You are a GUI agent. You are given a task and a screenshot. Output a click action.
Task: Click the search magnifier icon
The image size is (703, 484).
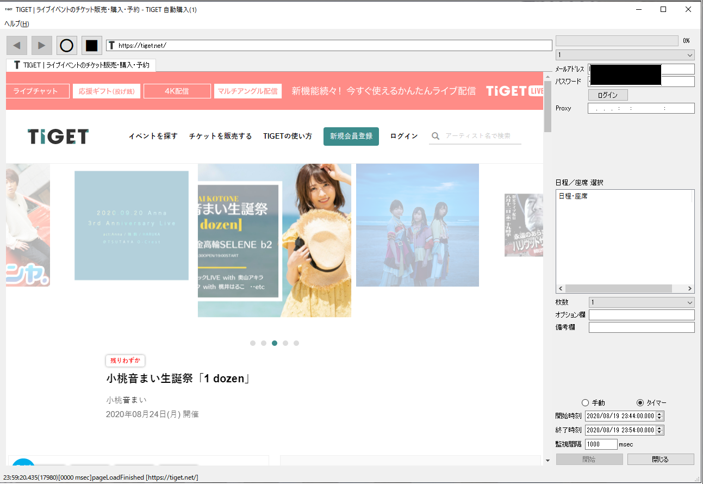436,136
